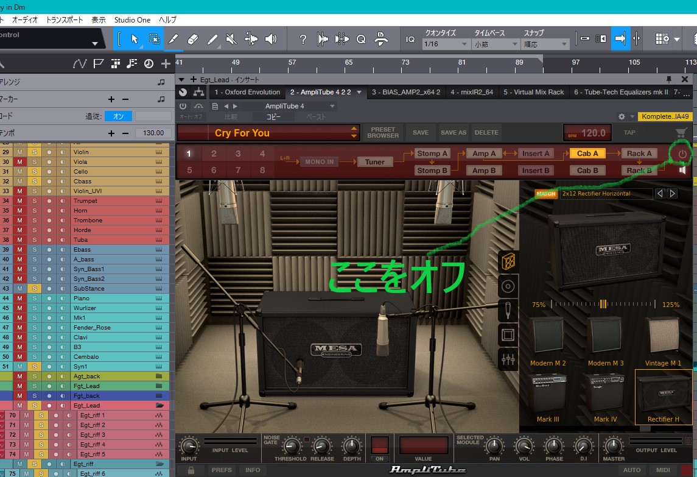697x477 pixels.
Task: Expand the Egt_Lead folder track
Action: click(159, 405)
